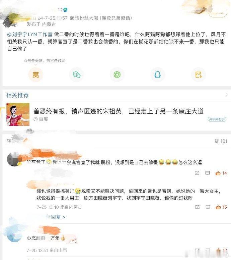The image size is (231, 260).
Task: Tap the orange 赏 reward icon
Action: click(35, 74)
